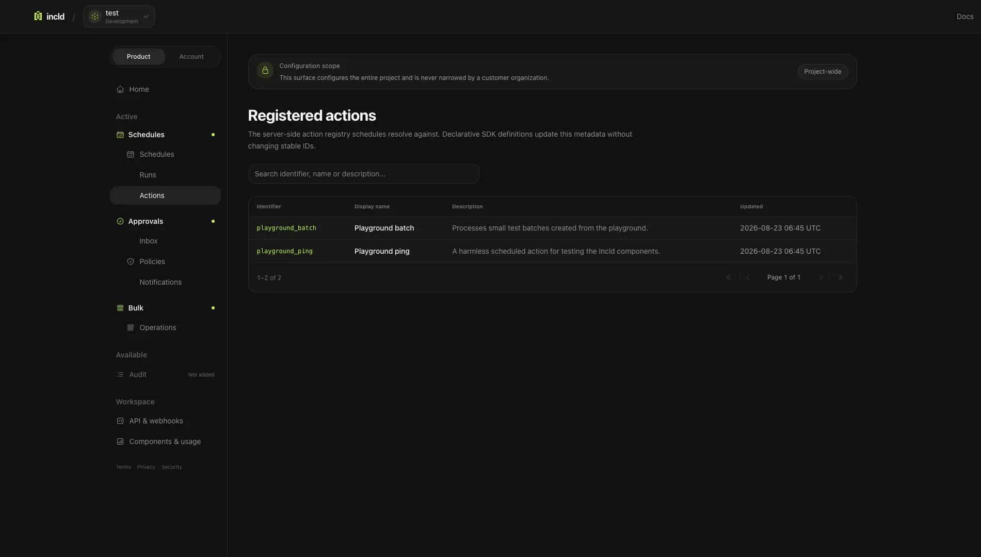
Task: Open Policies in the sidebar
Action: (x=165, y=261)
